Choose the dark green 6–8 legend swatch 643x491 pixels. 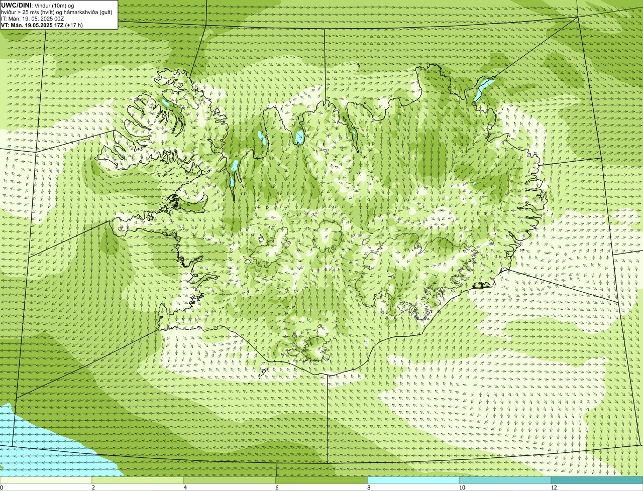[321, 480]
